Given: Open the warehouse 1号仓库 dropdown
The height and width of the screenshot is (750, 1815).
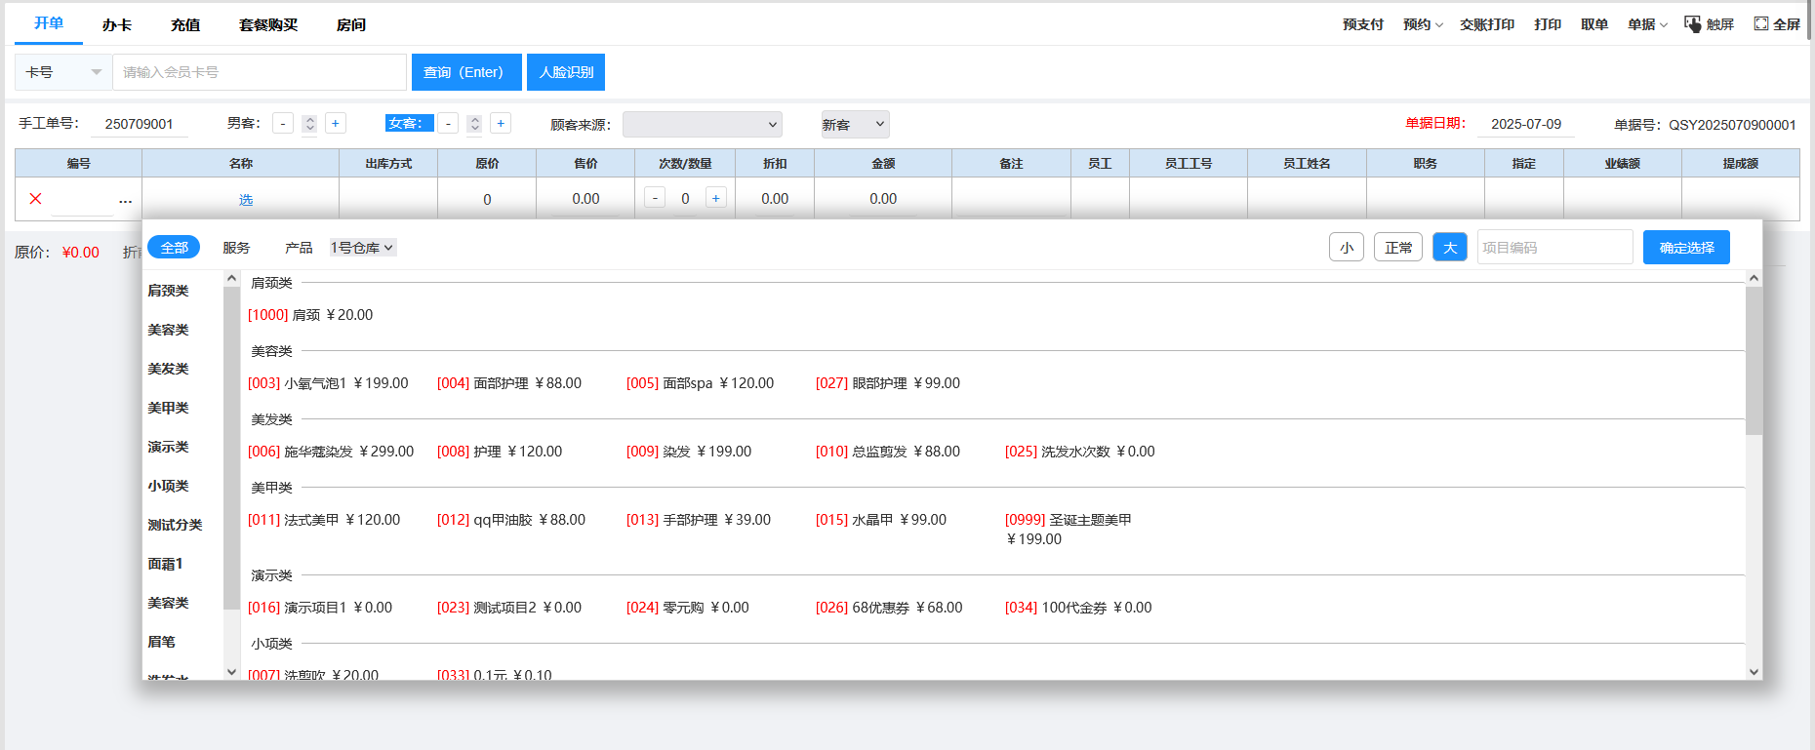Looking at the screenshot, I should click(362, 248).
